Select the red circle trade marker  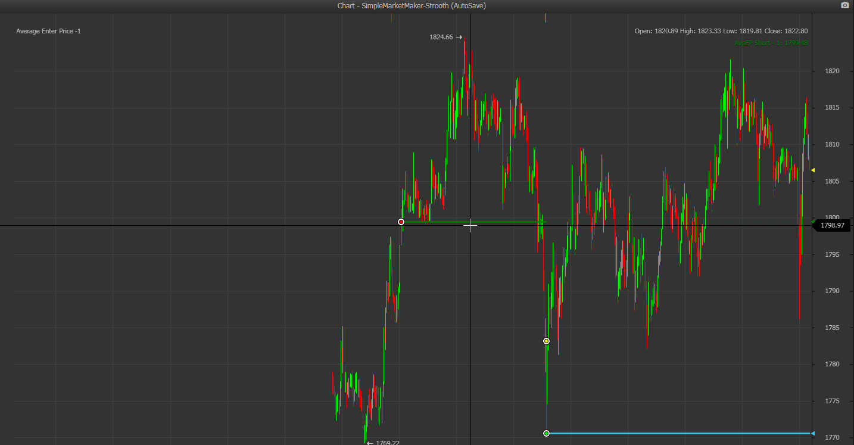click(x=401, y=222)
